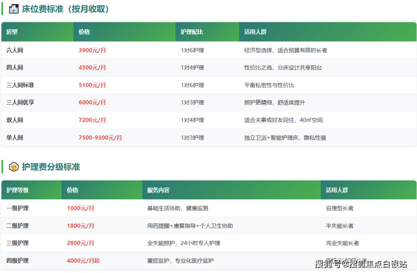Click the 三级护理 row label
Image resolution: width=417 pixels, height=273 pixels.
coord(17,243)
